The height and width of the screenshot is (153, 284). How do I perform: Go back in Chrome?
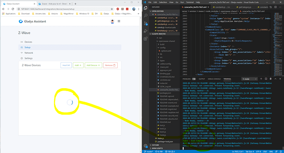point(3,9)
